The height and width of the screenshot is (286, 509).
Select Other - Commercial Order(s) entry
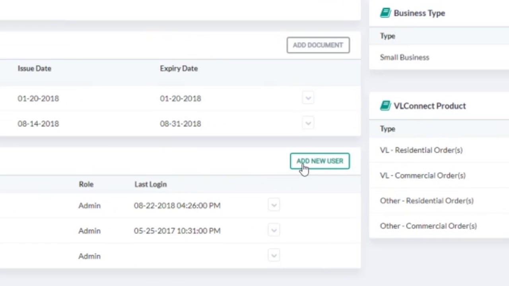click(x=428, y=226)
